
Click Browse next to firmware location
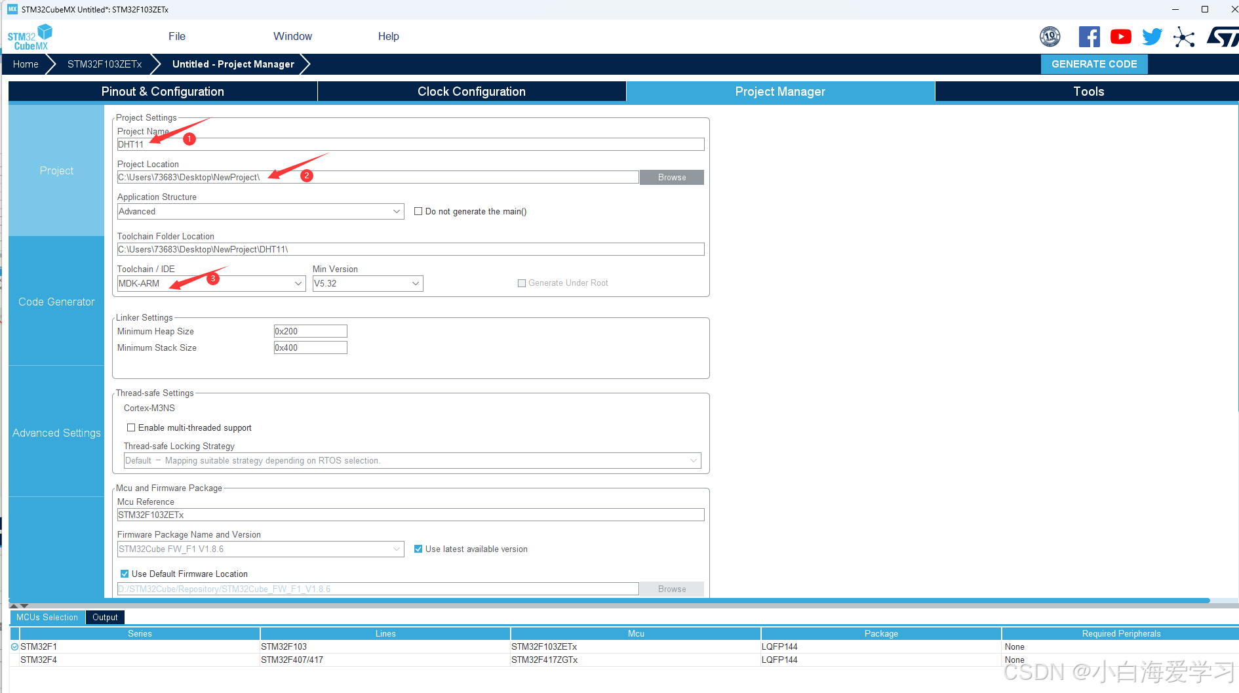click(672, 589)
